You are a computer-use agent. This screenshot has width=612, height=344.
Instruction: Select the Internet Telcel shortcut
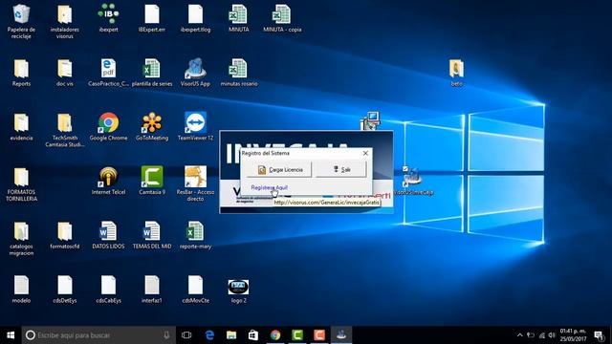(x=108, y=177)
